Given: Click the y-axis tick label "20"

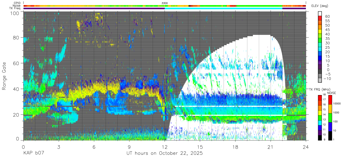Looking at the screenshot, I should coord(16,115).
